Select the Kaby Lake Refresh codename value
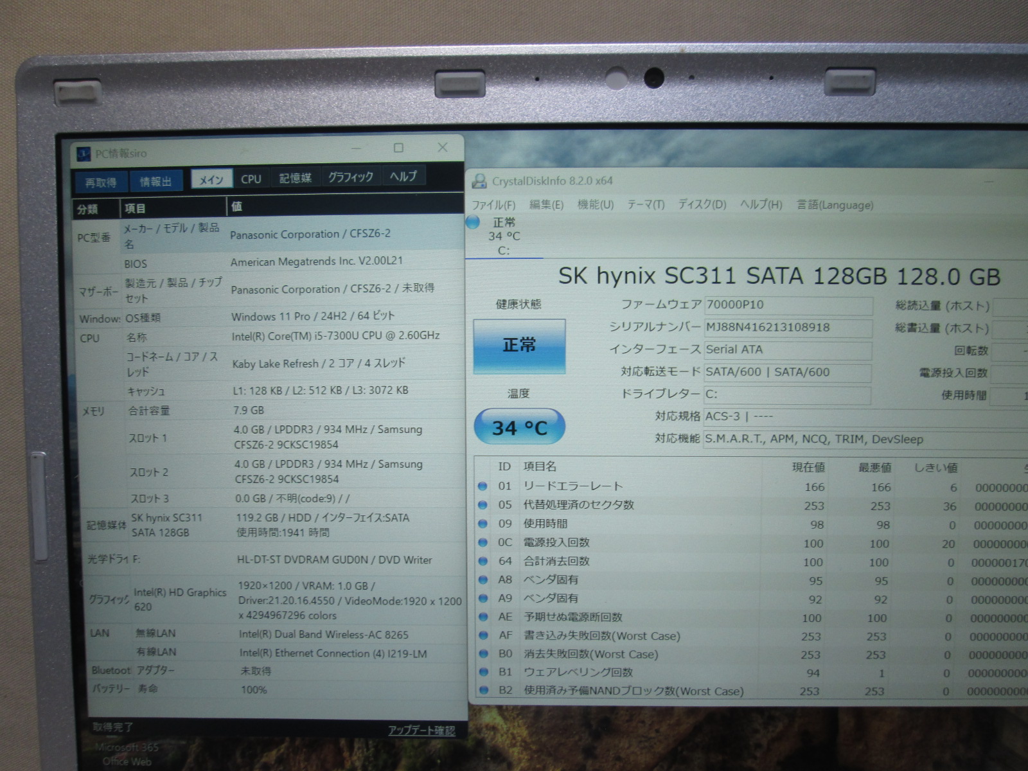1028x771 pixels. click(319, 363)
